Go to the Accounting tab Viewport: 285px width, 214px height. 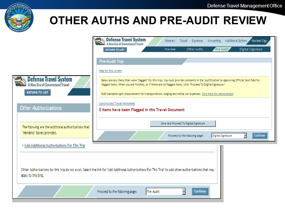(x=214, y=41)
